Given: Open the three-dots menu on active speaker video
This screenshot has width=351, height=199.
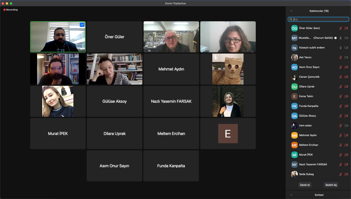Looking at the screenshot, I should tap(82, 25).
